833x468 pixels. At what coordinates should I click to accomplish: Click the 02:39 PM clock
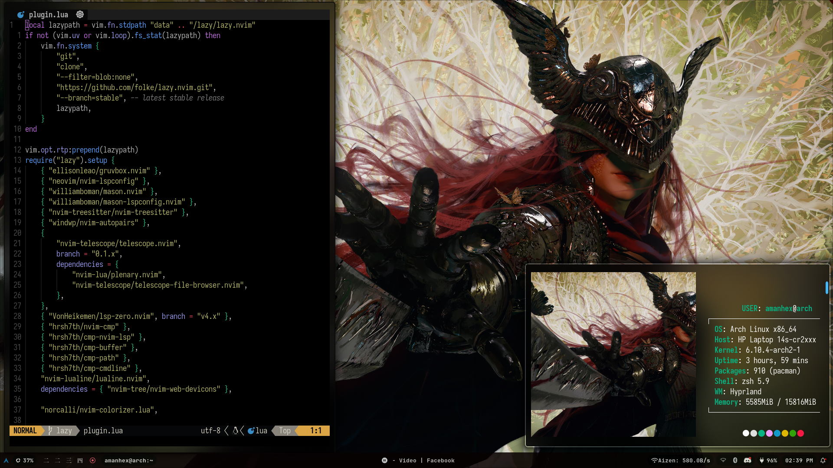point(799,461)
